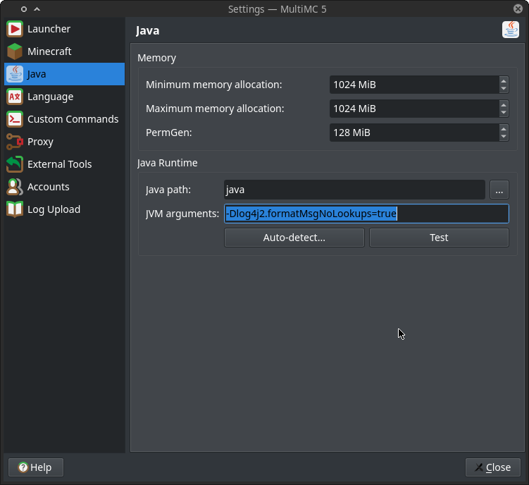Click into the Java path field
529x485 pixels.
coord(354,190)
